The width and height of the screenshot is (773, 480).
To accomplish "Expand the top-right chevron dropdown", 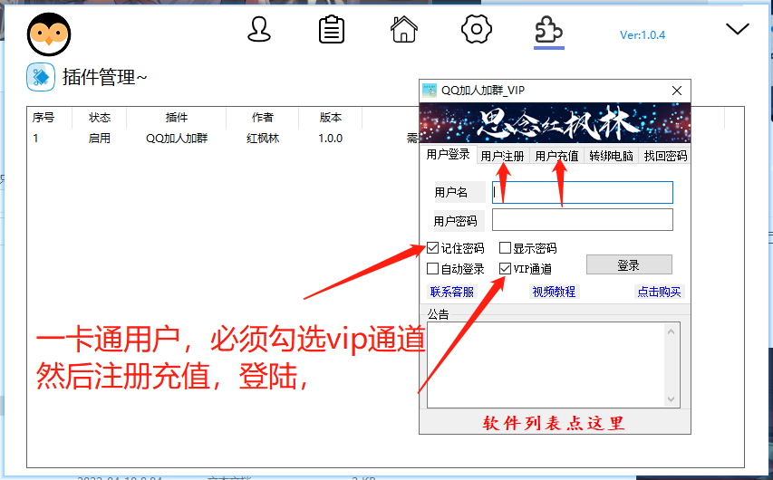I will point(738,29).
